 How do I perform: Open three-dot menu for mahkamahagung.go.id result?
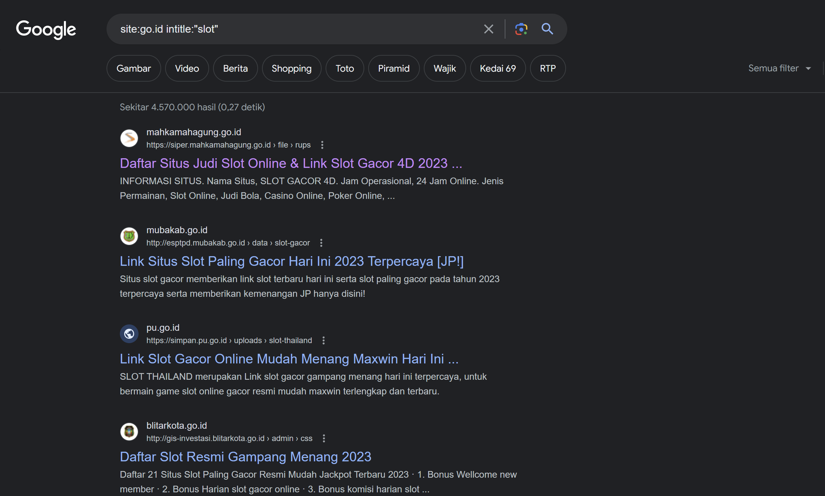tap(322, 145)
